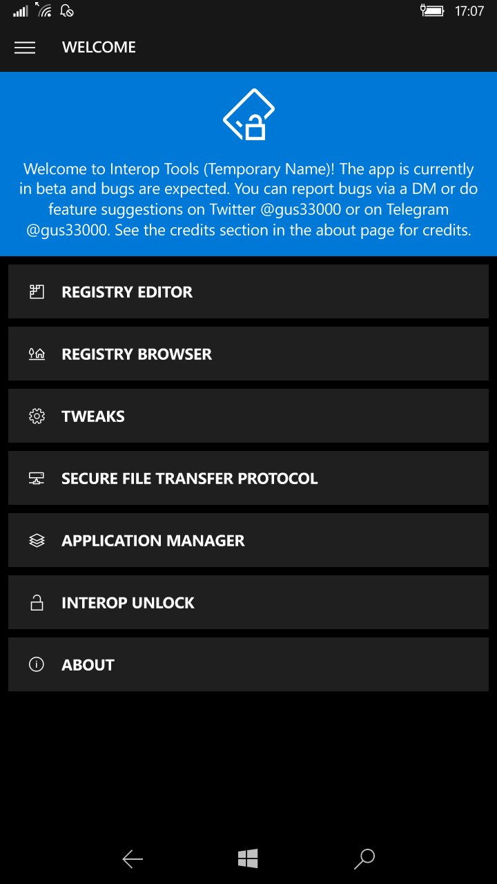Image resolution: width=497 pixels, height=884 pixels.
Task: Click the Registry Browser icon
Action: tap(37, 354)
